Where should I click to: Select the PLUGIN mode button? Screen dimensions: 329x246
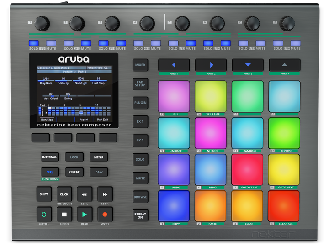pos(140,103)
